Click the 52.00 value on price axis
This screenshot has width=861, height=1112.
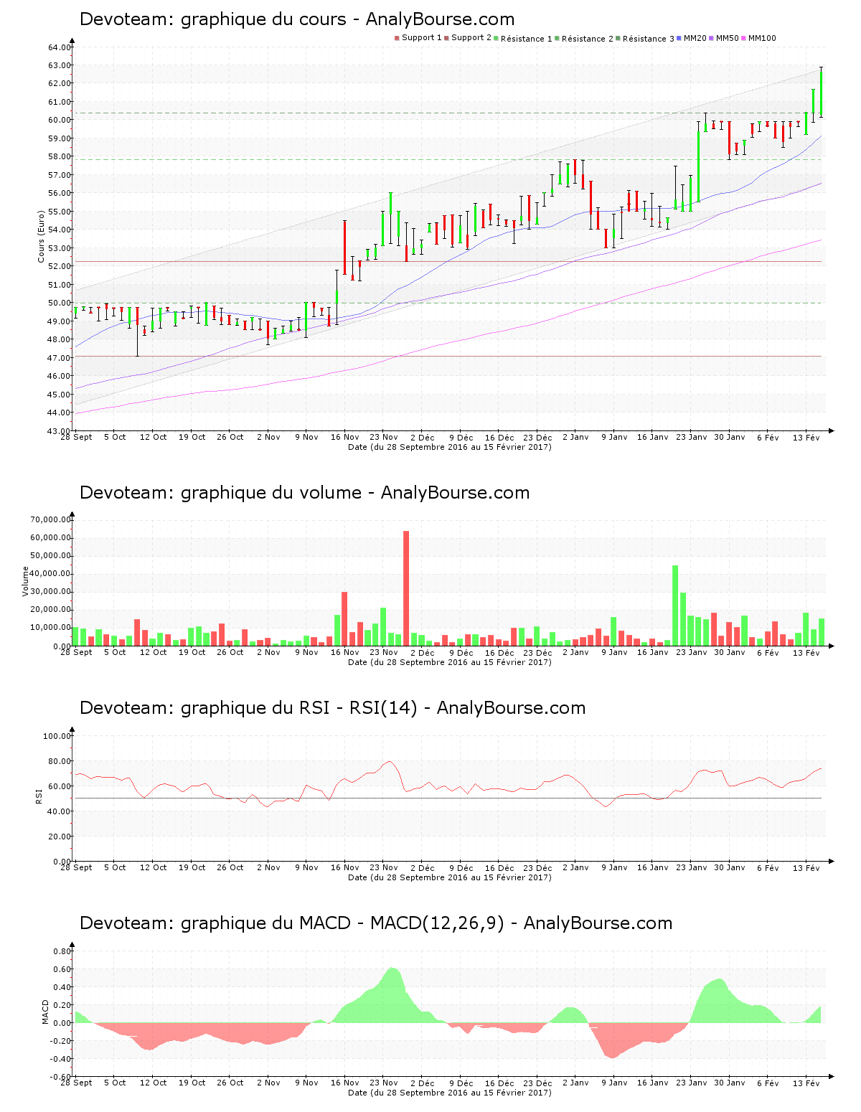click(60, 267)
